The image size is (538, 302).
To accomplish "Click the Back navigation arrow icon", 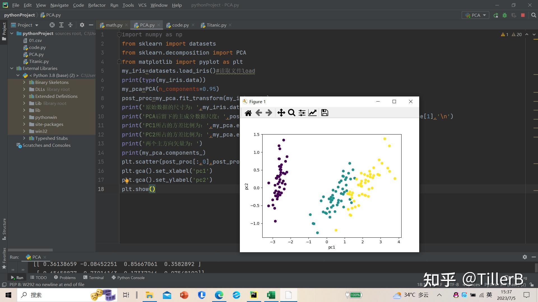I will click(259, 113).
